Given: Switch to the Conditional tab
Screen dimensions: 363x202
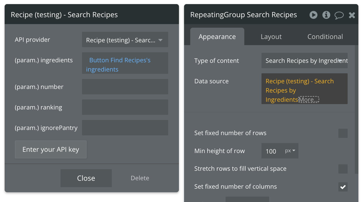Looking at the screenshot, I should [x=325, y=37].
